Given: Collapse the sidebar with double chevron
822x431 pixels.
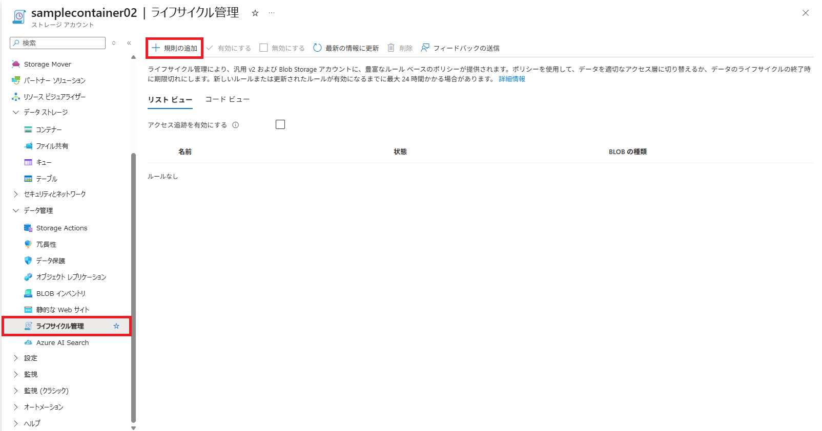Looking at the screenshot, I should (129, 43).
